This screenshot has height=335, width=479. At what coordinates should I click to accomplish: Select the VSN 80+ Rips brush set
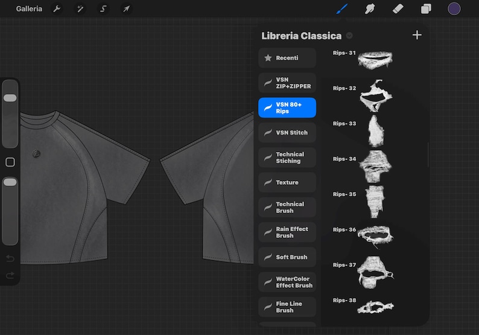coord(287,107)
